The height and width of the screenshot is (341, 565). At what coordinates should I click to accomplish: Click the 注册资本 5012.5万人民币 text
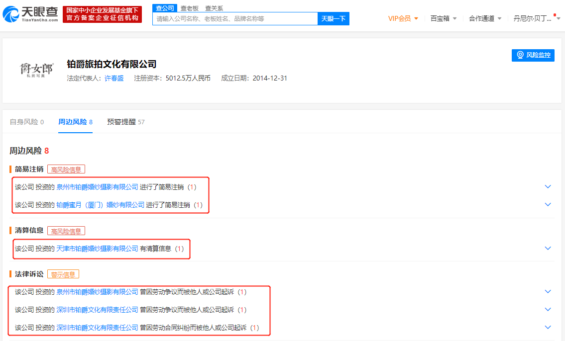pyautogui.click(x=172, y=78)
